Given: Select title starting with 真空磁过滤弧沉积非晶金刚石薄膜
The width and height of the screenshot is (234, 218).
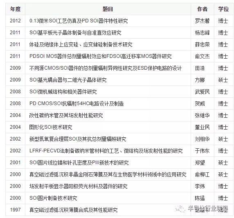Looking at the screenshot, I should [x=108, y=174].
